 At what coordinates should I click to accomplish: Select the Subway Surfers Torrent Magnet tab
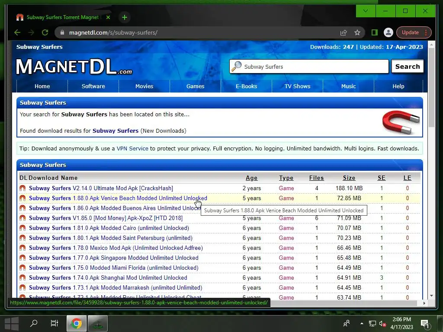(x=63, y=17)
